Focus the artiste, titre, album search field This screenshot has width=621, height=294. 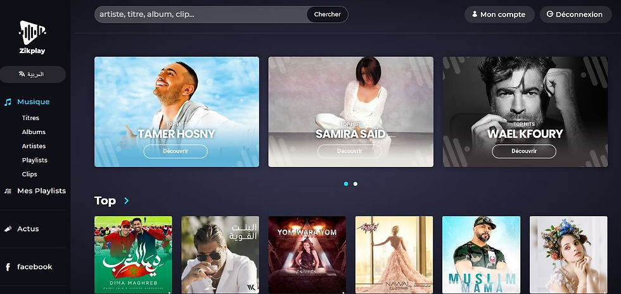pos(200,14)
